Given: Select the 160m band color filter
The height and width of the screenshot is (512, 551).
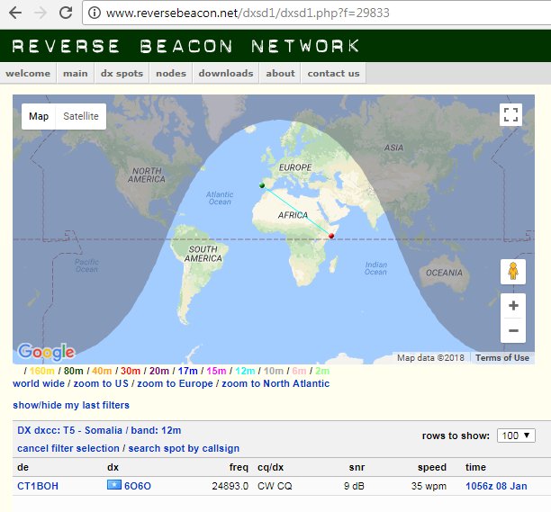Looking at the screenshot, I should point(41,371).
